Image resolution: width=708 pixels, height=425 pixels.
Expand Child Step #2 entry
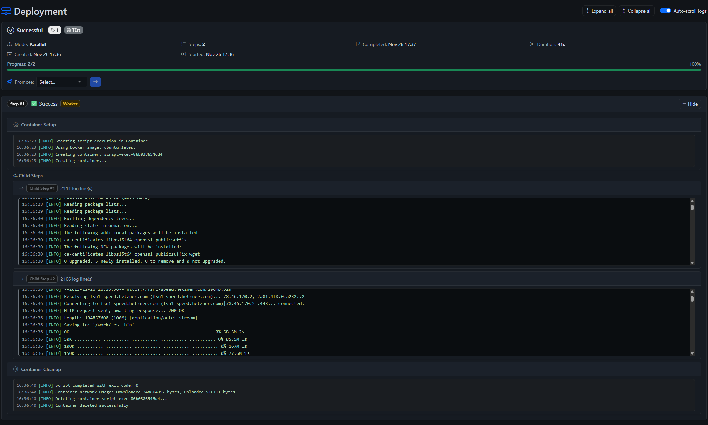[x=42, y=279]
